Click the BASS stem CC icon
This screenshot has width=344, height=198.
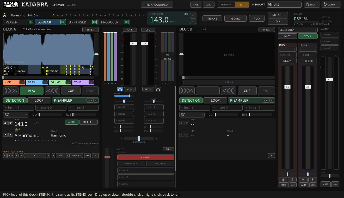click(45, 82)
